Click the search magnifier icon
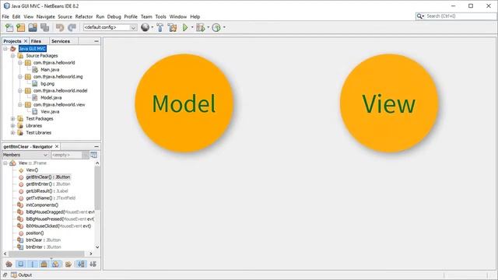The width and height of the screenshot is (498, 280). coord(419,16)
